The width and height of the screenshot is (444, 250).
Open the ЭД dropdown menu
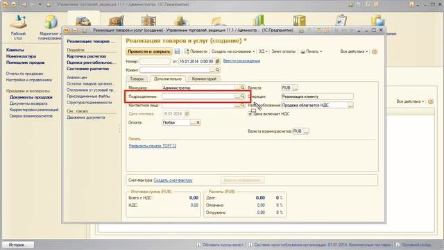263,51
